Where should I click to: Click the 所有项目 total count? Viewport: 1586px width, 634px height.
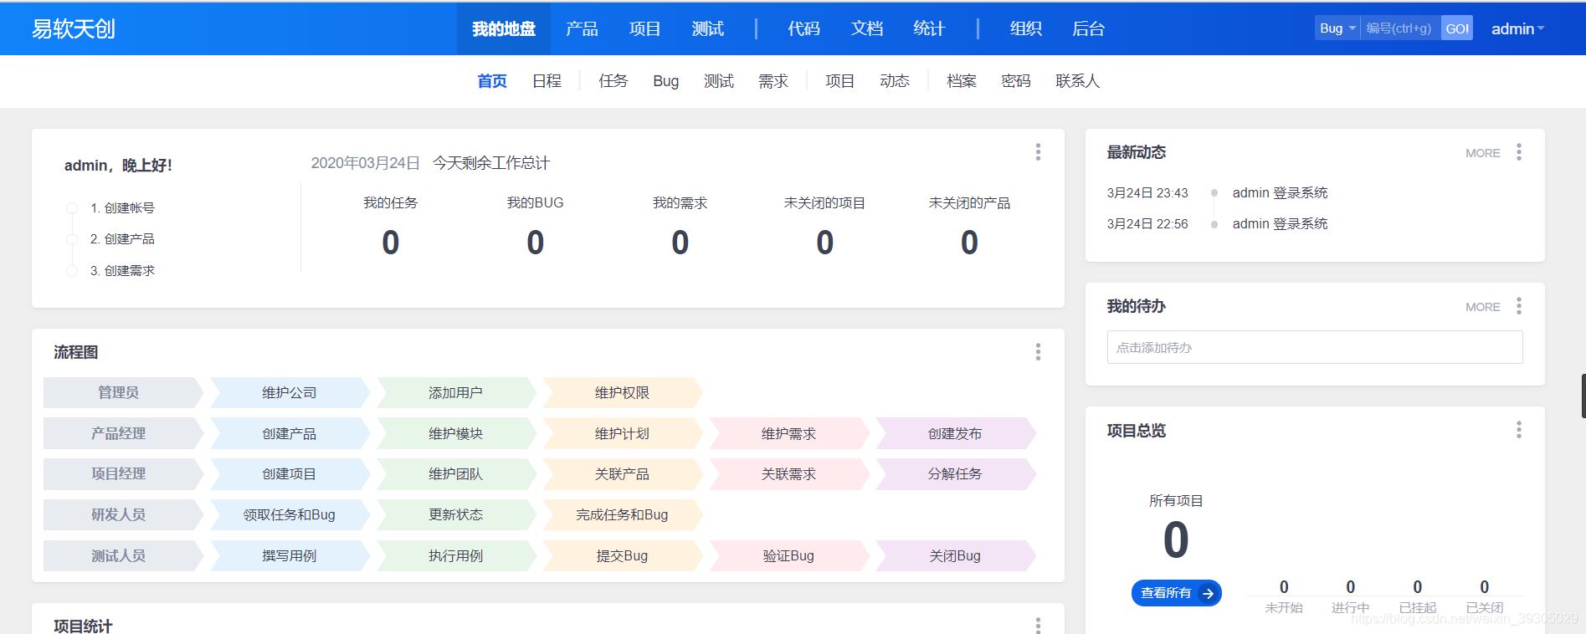pos(1176,539)
